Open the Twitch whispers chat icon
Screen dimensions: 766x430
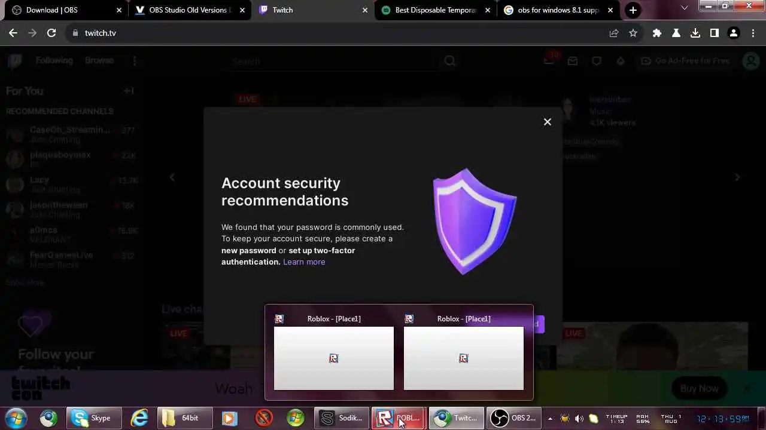pos(597,61)
